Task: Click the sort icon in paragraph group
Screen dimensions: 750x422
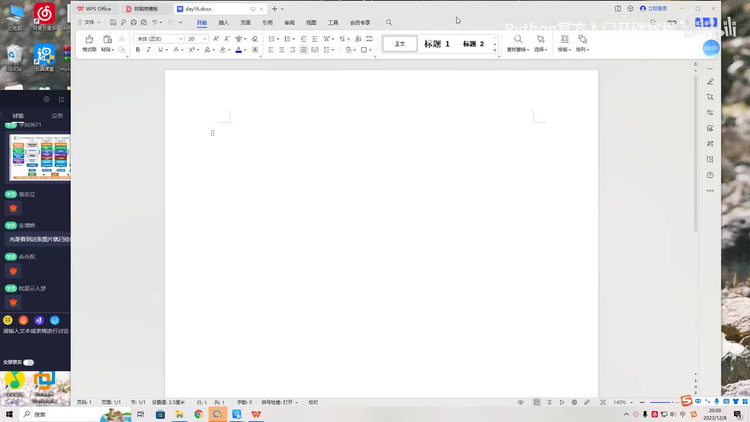Action: 358,39
